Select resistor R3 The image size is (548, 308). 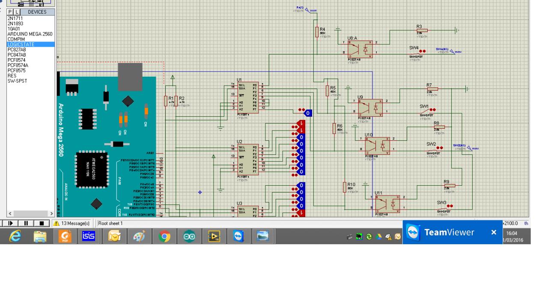421,30
